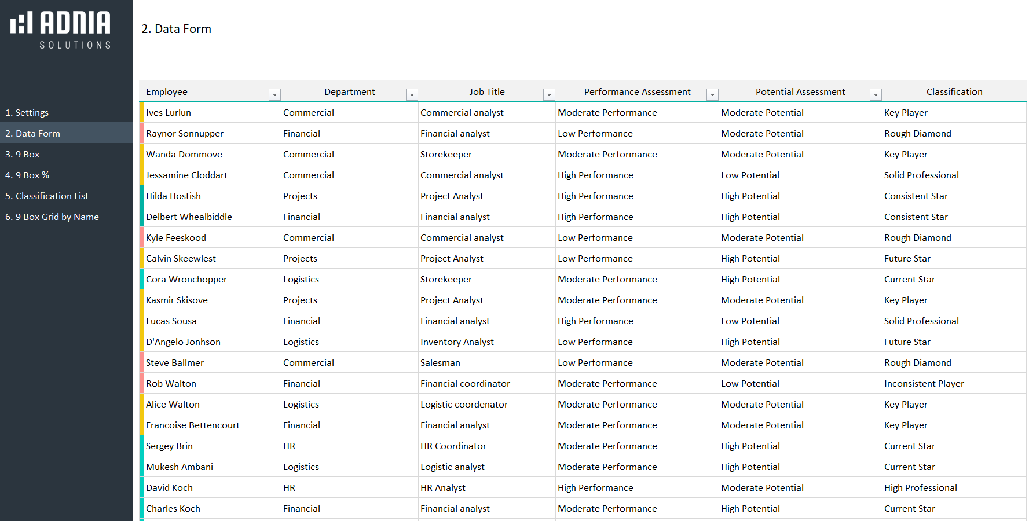Open the Job Title filter dropdown
Viewport: 1029px width, 521px height.
point(549,94)
